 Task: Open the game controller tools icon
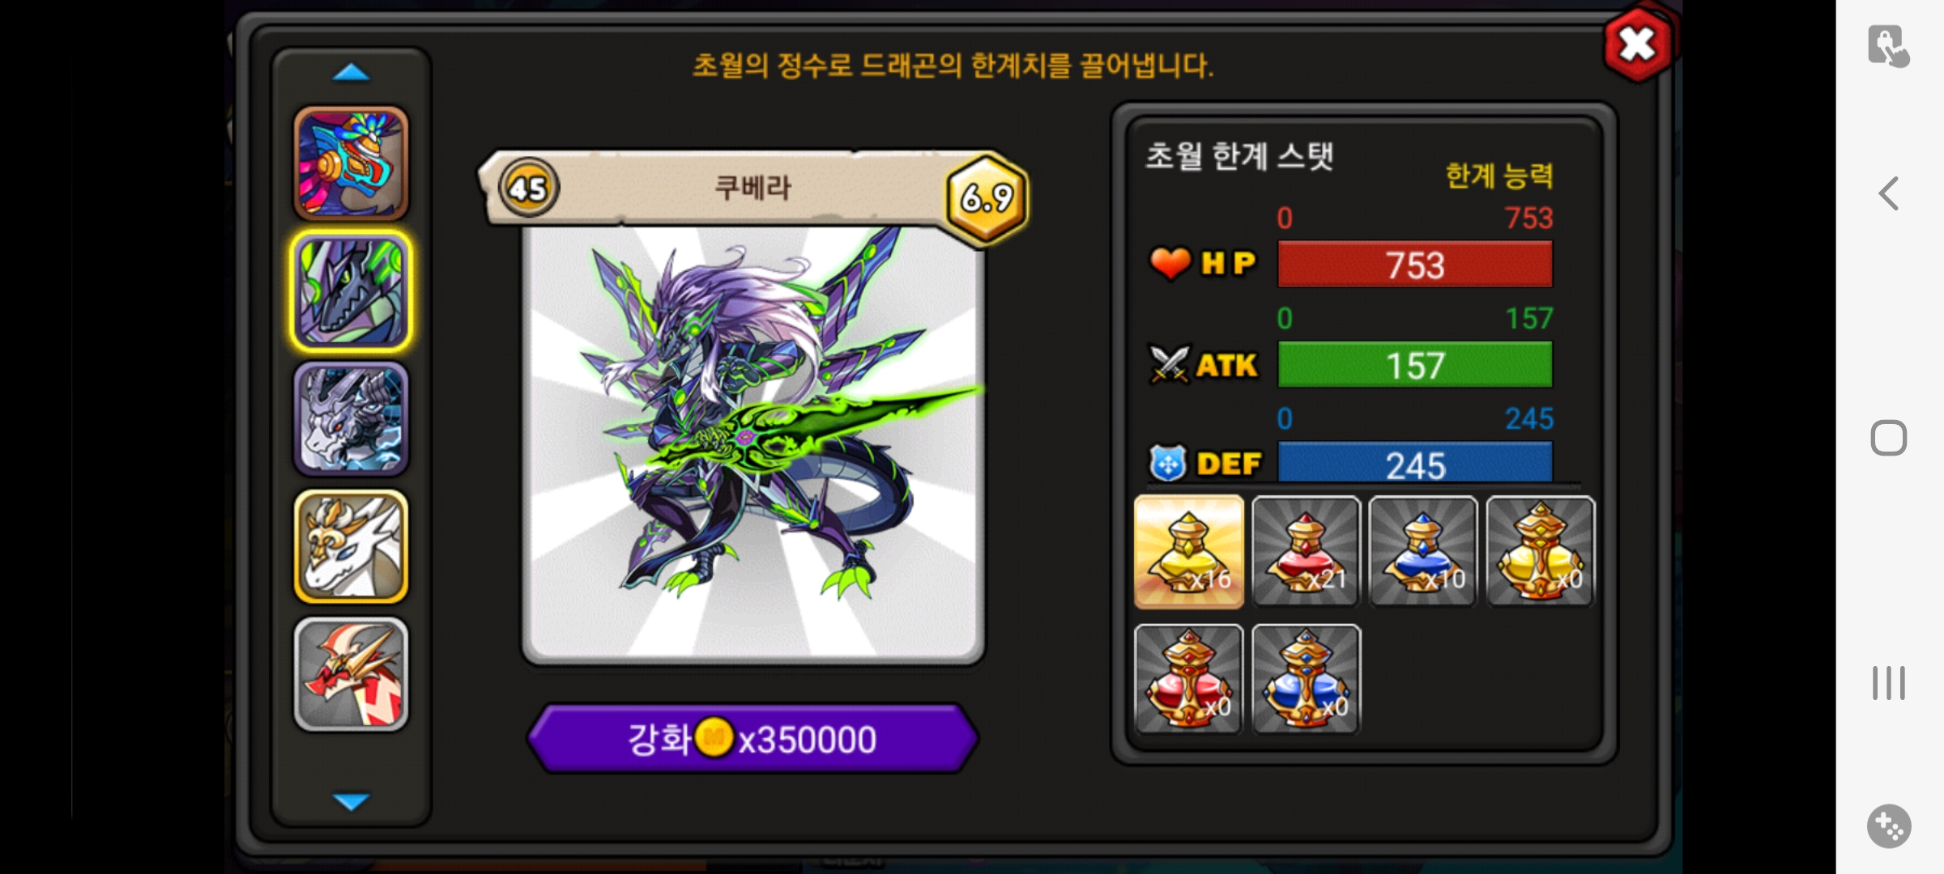1889,826
